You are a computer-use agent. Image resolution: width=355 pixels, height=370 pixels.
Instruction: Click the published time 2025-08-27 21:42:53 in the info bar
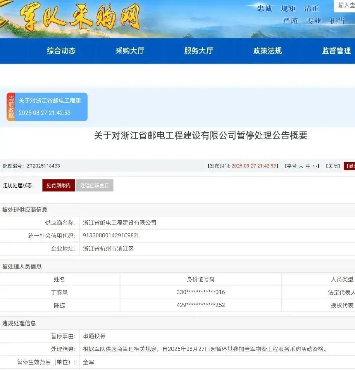253,166
